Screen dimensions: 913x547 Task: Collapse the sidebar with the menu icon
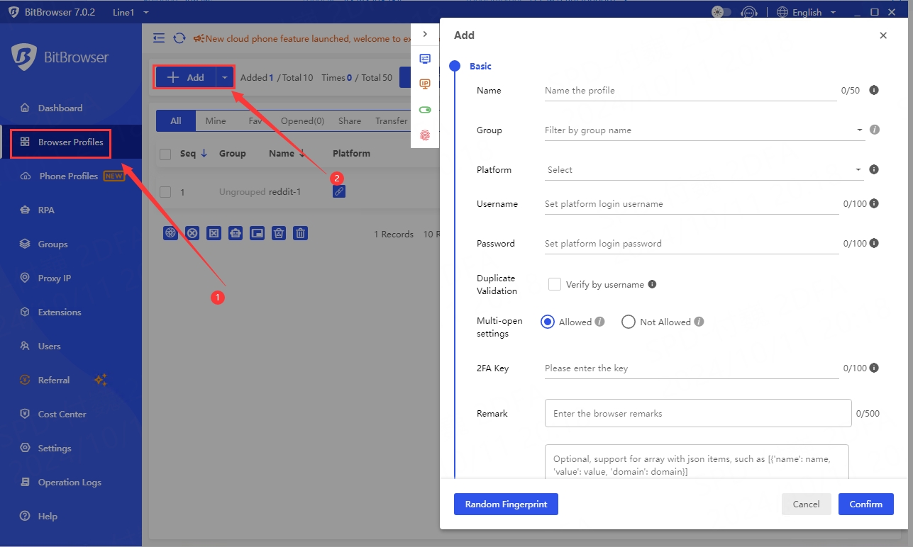[159, 38]
